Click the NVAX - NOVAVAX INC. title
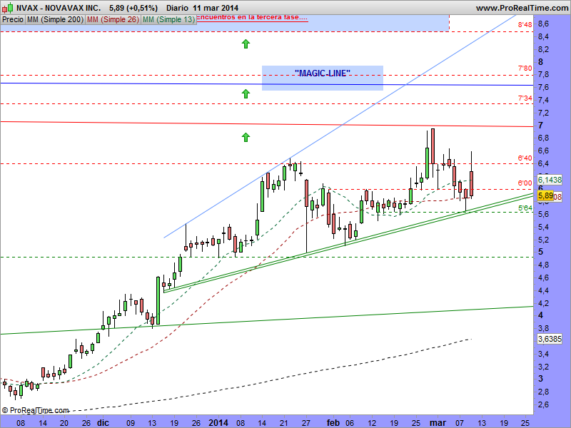Viewport: 571px width, 428px height. [x=59, y=8]
